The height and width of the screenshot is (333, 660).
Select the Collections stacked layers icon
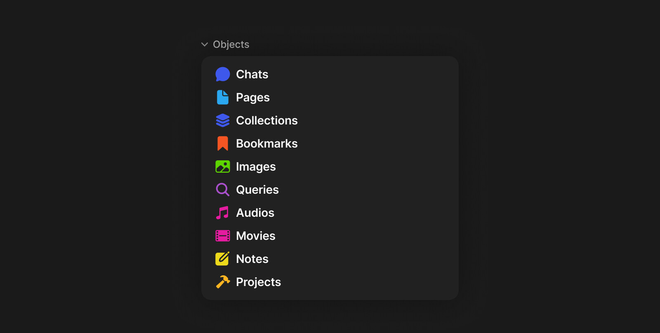coord(223,120)
